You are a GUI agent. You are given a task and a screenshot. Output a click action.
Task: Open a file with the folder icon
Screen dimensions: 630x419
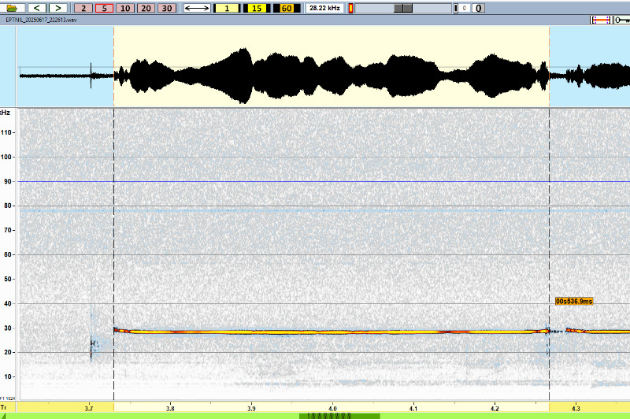[12, 8]
